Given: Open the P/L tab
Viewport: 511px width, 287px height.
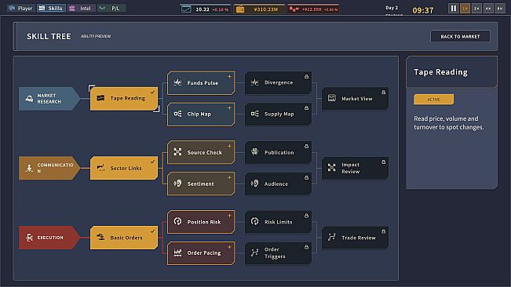Looking at the screenshot, I should 111,8.
